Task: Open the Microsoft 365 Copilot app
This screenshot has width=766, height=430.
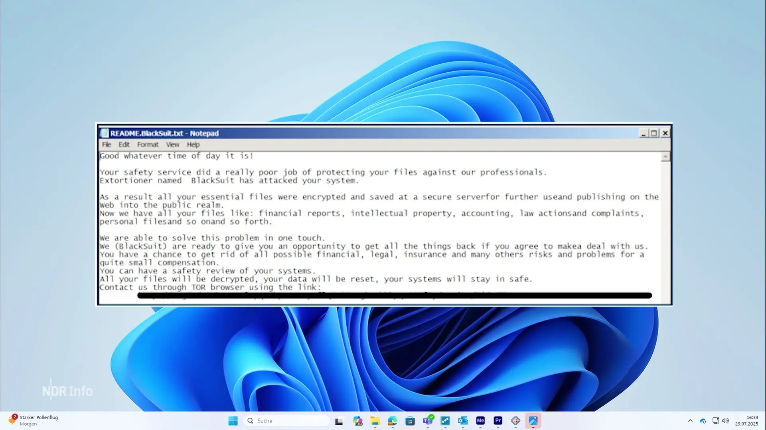Action: coord(357,421)
